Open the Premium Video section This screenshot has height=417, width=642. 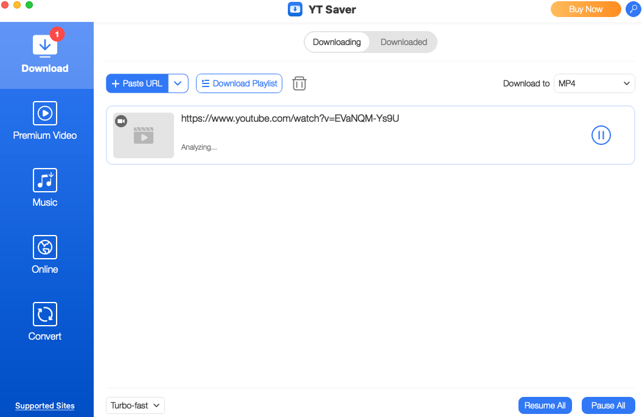click(45, 121)
